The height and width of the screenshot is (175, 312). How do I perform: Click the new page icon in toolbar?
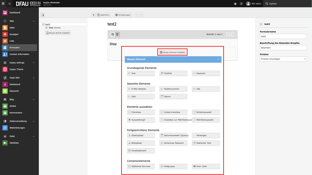43,15
